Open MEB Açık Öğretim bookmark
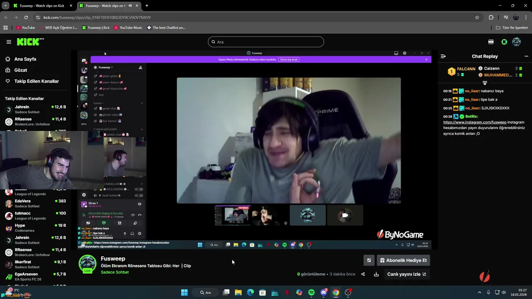Viewport: 532px width, 299px height. (x=59, y=28)
